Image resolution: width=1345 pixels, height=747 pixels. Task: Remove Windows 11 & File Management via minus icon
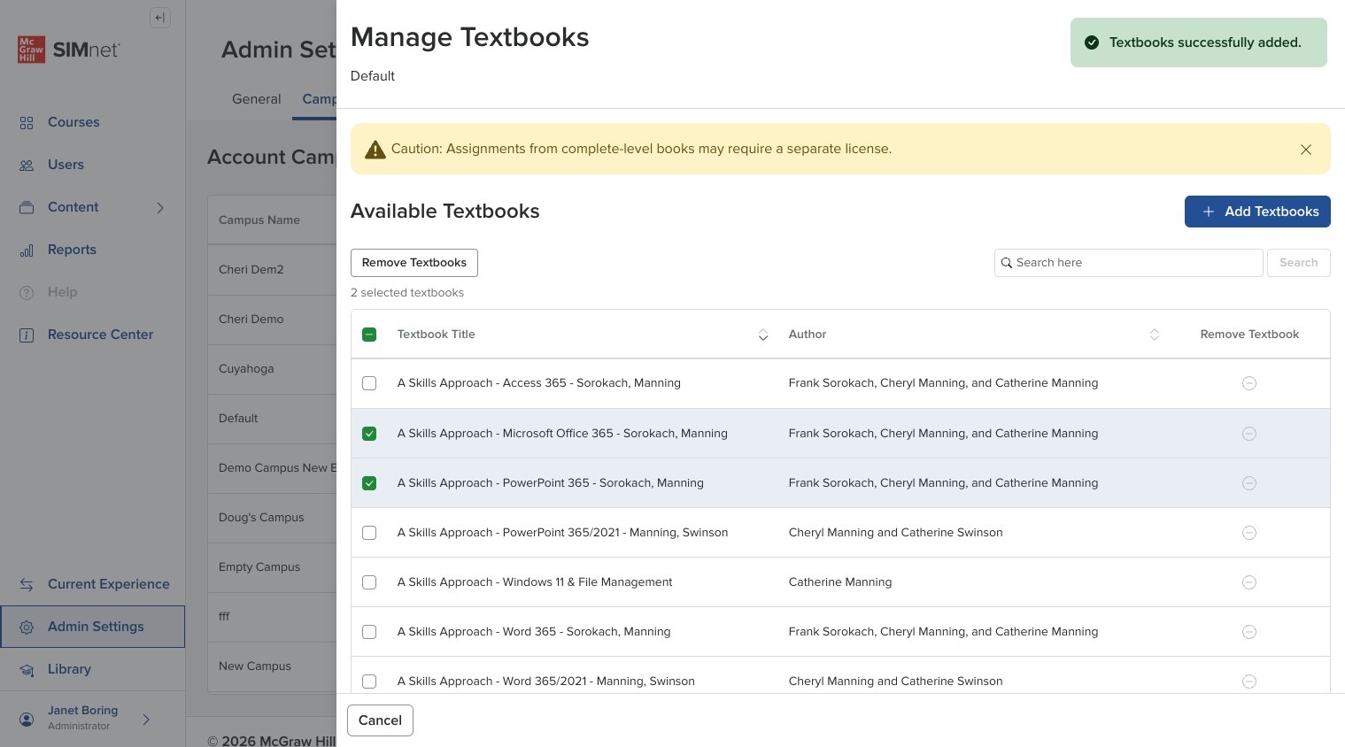coord(1249,582)
